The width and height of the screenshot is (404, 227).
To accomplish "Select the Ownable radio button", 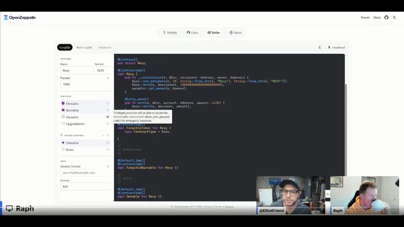I will pyautogui.click(x=63, y=143).
